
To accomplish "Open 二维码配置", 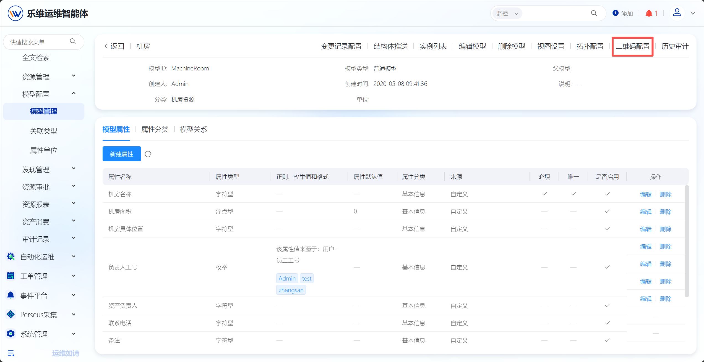I will coord(633,46).
